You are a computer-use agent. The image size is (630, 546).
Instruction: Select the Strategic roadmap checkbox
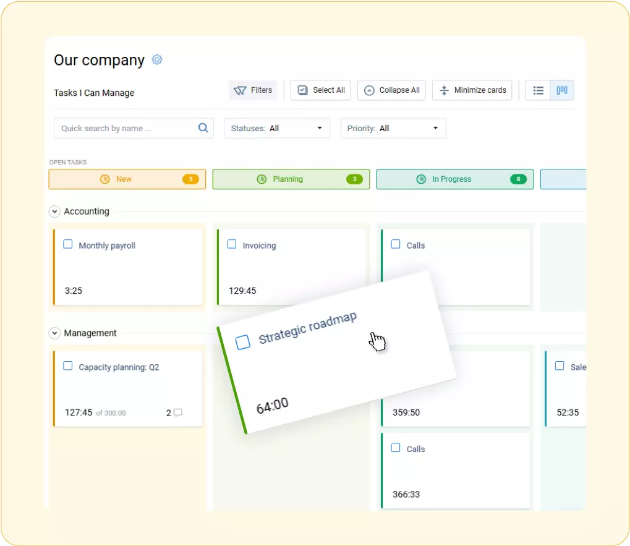tap(242, 342)
